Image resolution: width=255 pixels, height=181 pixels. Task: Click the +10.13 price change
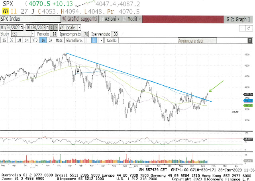tap(63, 4)
